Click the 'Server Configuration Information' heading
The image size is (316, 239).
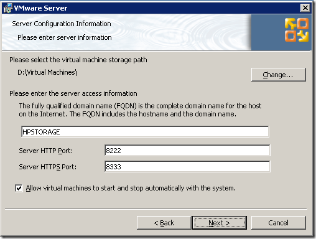point(62,24)
